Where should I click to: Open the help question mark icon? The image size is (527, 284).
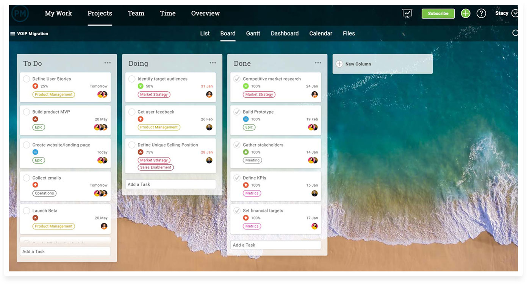[x=481, y=13]
